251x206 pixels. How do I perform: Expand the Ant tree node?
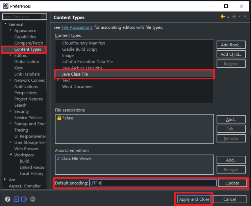tap(5, 179)
